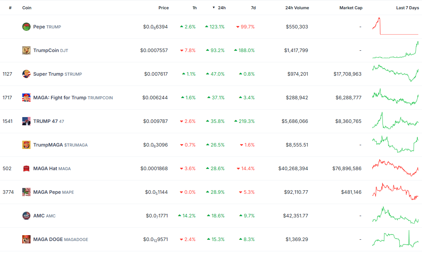This screenshot has width=434, height=253.
Task: Sort by the # rank column header
Action: 10,8
